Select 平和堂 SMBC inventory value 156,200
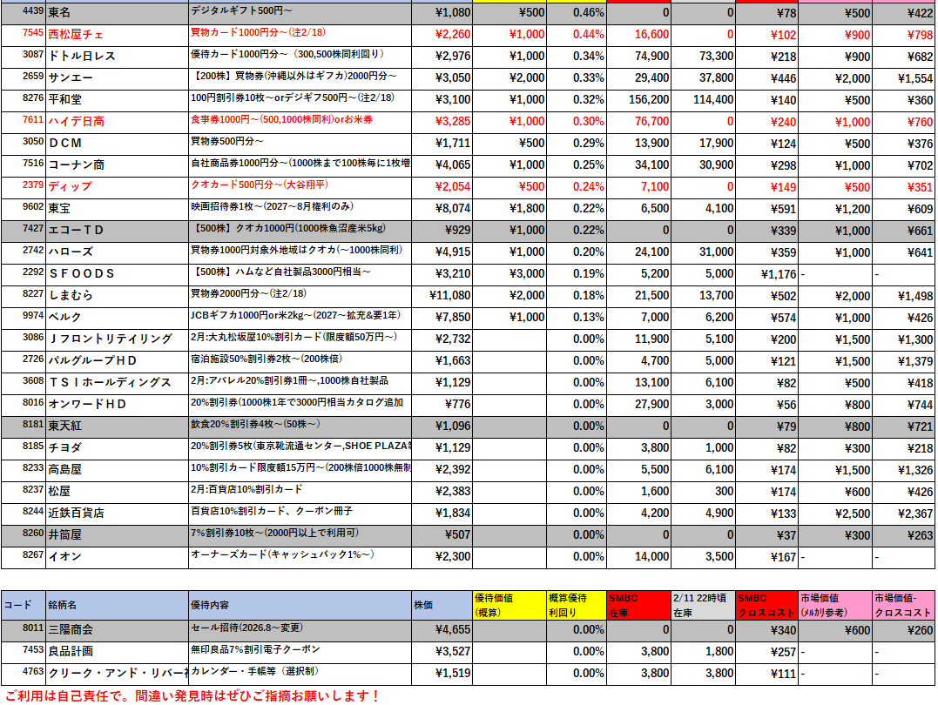The image size is (938, 705). (x=638, y=100)
